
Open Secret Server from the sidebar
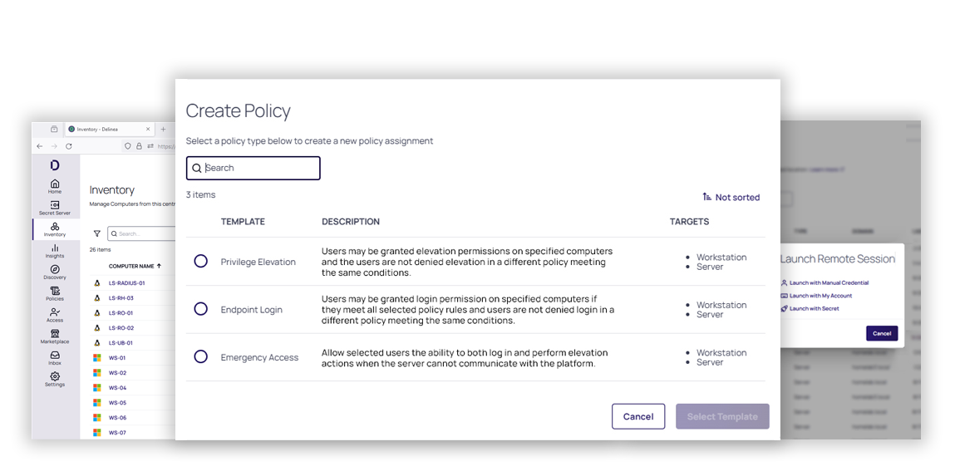click(x=55, y=208)
